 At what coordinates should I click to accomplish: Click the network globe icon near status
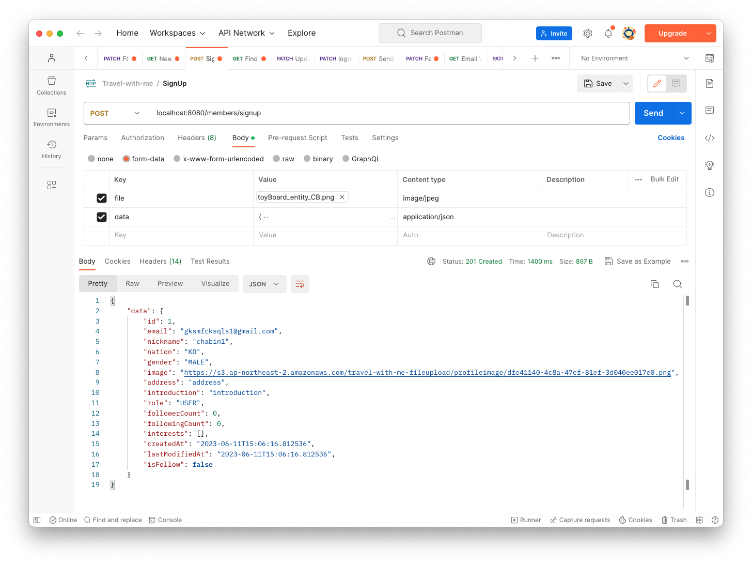pyautogui.click(x=431, y=262)
